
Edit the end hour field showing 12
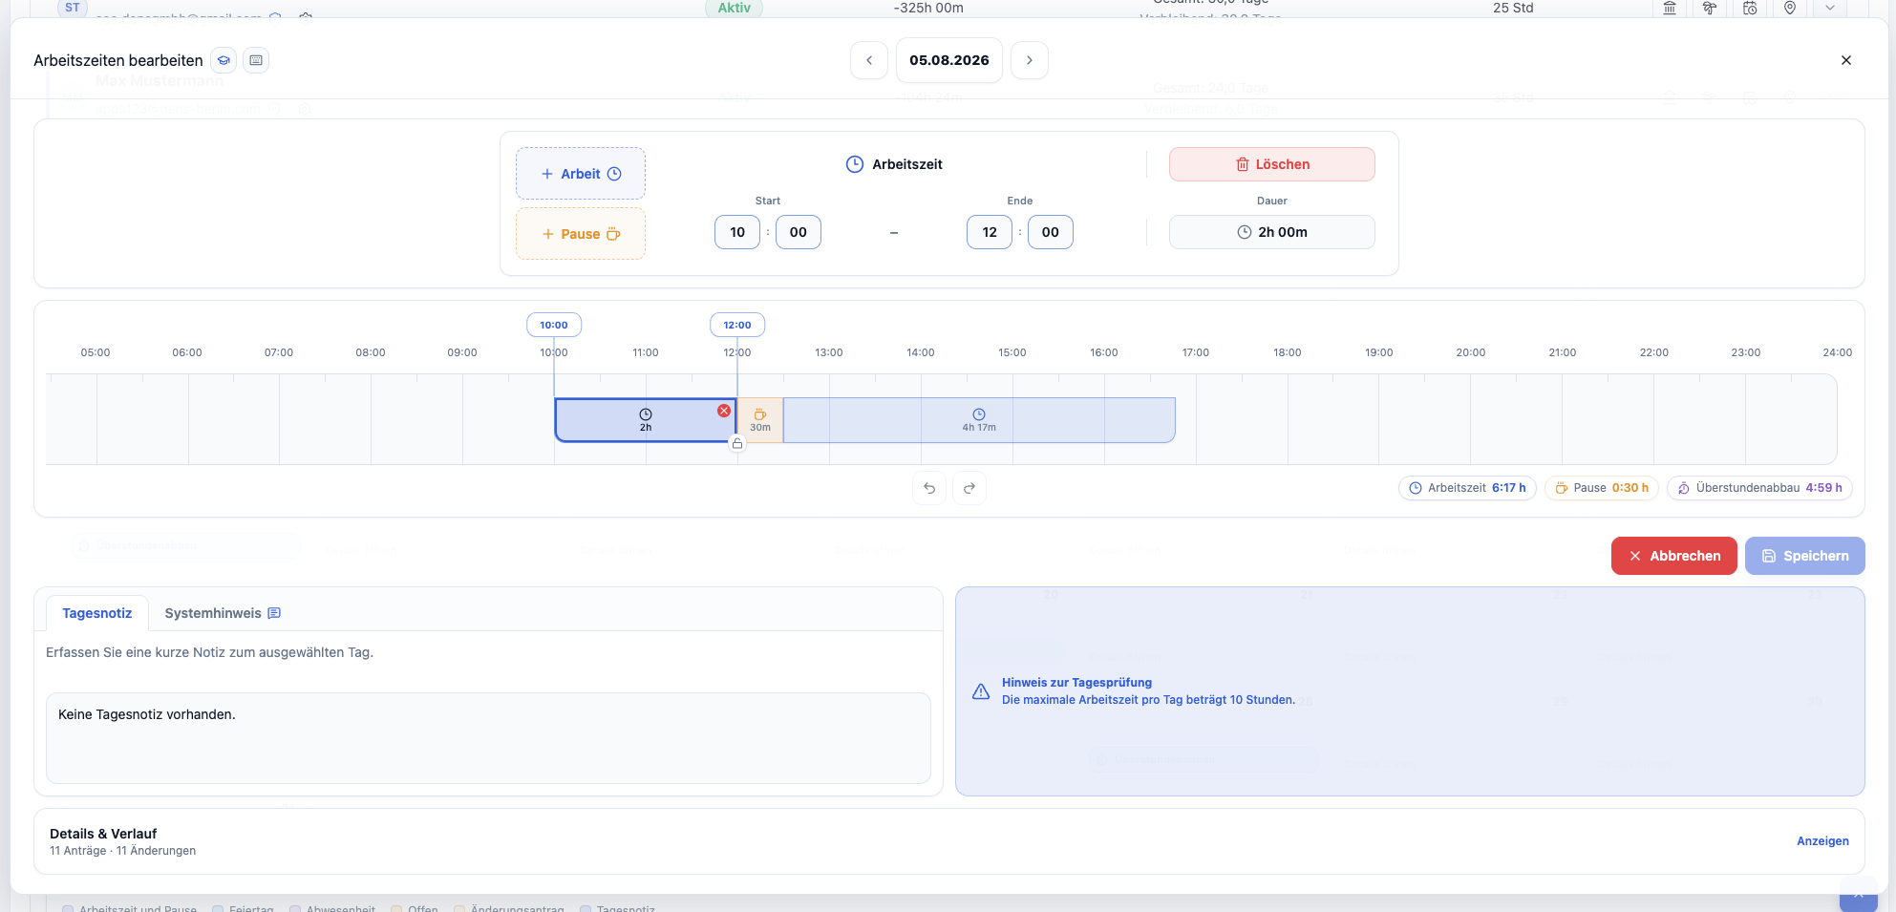[x=990, y=232]
